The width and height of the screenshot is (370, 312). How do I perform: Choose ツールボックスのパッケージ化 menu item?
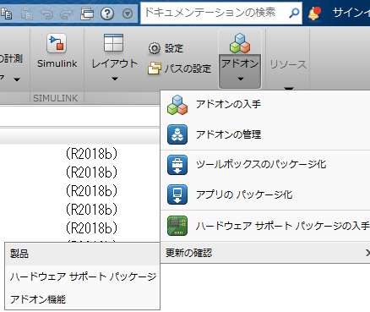265,164
